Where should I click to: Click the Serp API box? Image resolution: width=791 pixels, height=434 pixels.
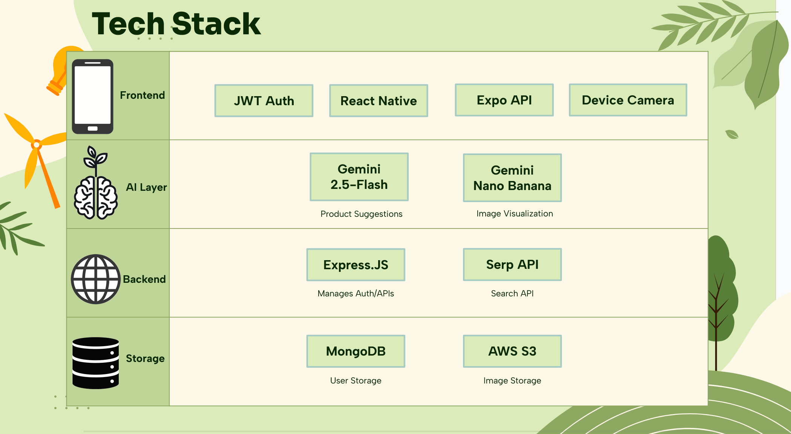click(512, 264)
